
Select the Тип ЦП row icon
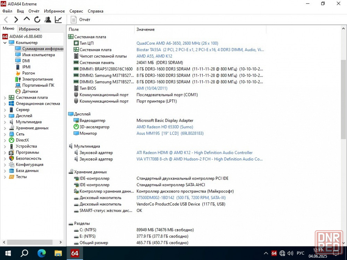[x=76, y=43]
